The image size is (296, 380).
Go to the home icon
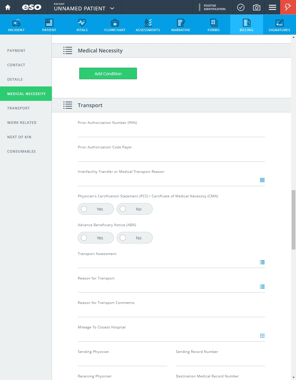tap(8, 7)
